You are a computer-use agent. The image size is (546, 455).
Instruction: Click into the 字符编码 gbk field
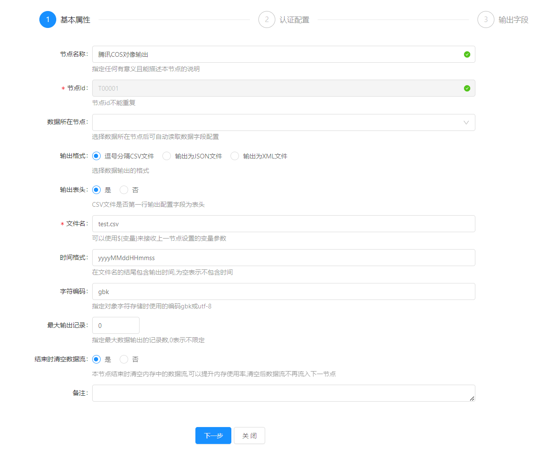(283, 291)
